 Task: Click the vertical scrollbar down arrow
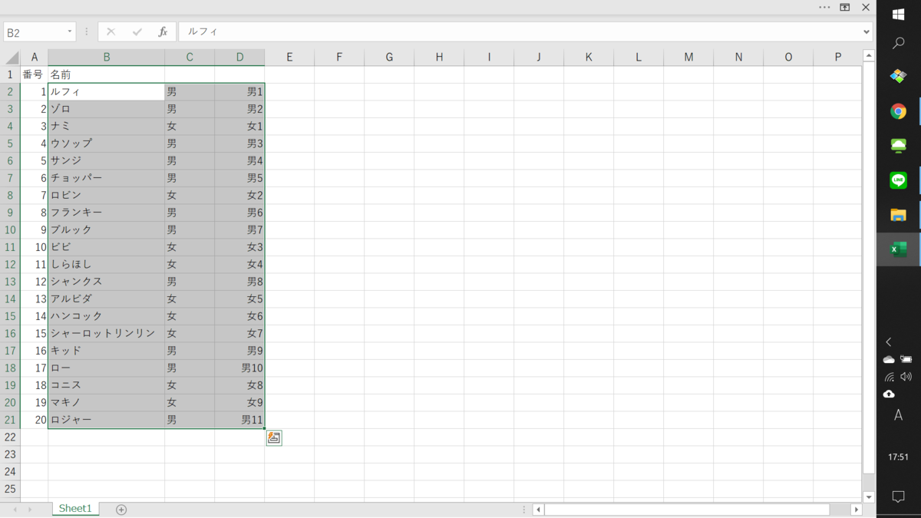[x=869, y=497]
